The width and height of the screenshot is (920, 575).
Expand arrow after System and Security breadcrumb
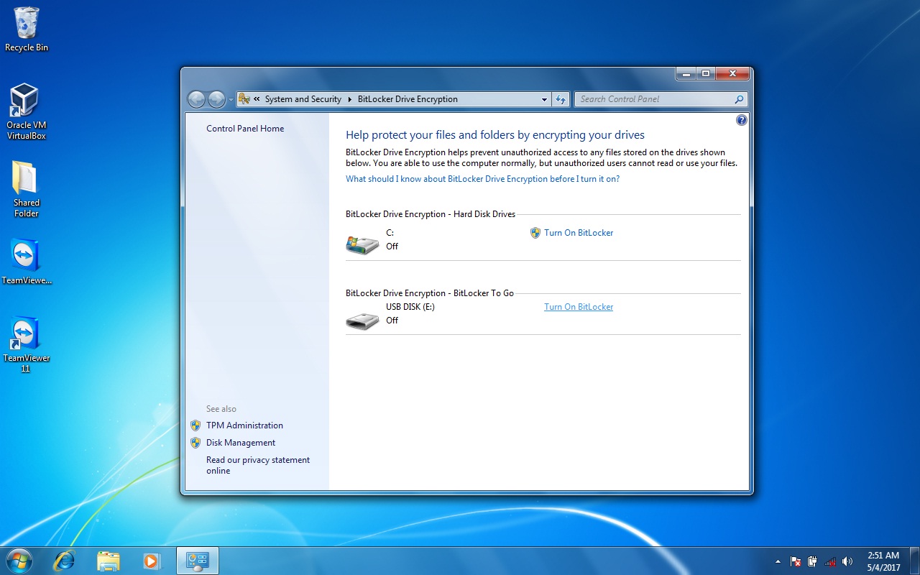tap(350, 99)
